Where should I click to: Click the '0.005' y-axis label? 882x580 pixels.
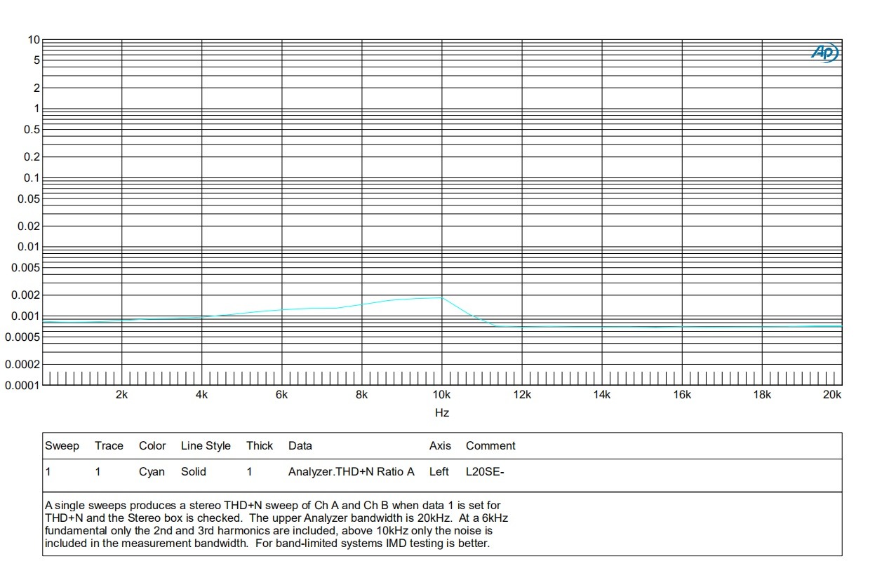click(x=26, y=268)
